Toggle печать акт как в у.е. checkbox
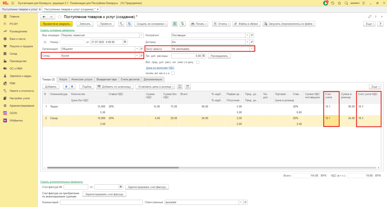 173,73
